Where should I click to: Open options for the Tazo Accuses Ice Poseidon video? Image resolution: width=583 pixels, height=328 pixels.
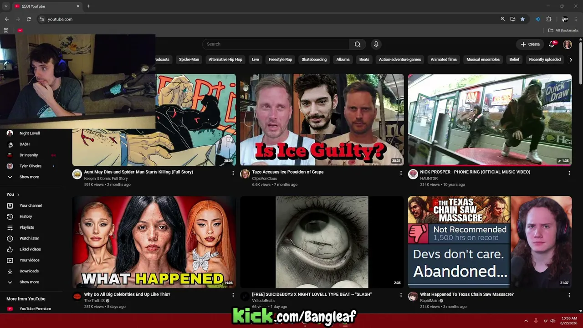401,173
